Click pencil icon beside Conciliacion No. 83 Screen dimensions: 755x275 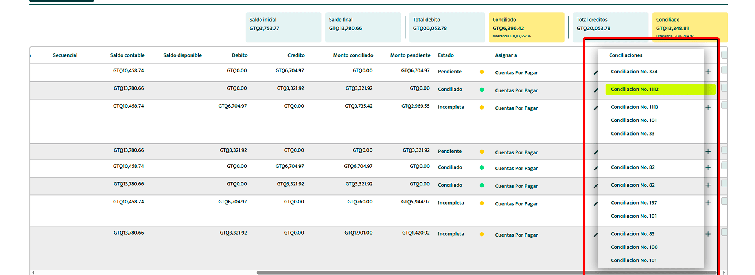[595, 235]
